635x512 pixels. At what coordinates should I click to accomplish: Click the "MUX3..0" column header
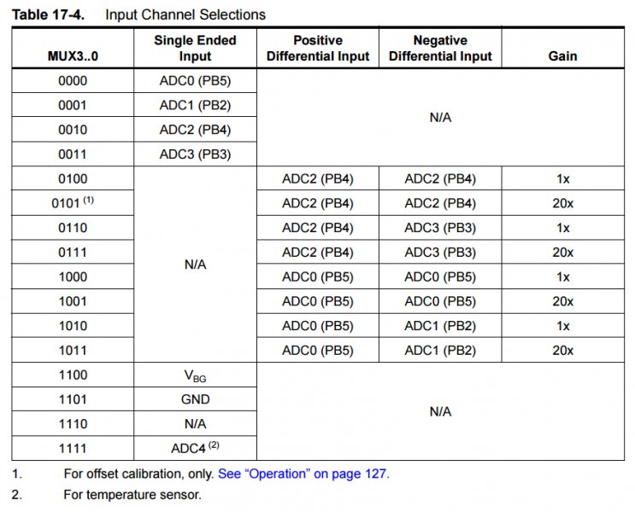click(73, 56)
